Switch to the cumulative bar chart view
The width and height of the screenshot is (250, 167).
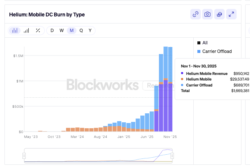click(x=26, y=31)
